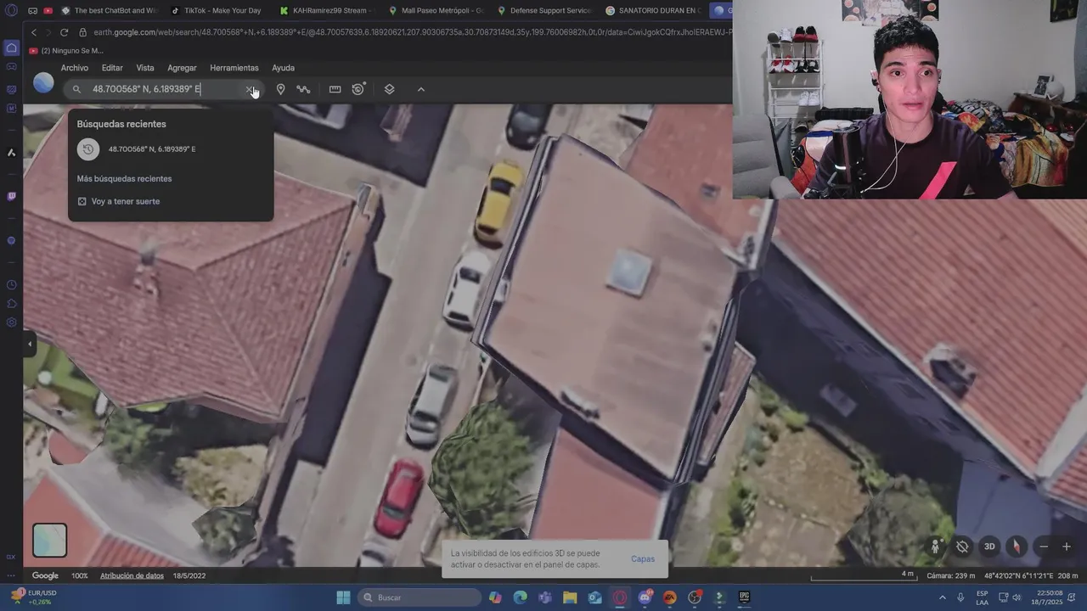Open Windows Start menu
Screen dimensions: 1087x611
(343, 597)
